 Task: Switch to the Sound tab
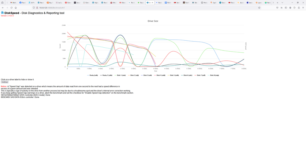point(222,3)
